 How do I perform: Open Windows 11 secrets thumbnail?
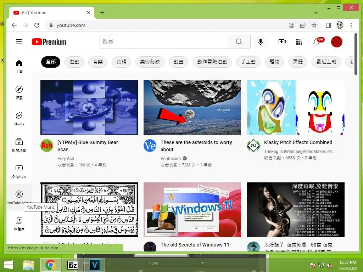click(x=192, y=210)
